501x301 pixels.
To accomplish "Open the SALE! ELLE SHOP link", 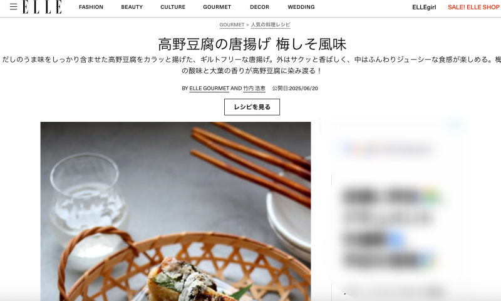I will 473,7.
